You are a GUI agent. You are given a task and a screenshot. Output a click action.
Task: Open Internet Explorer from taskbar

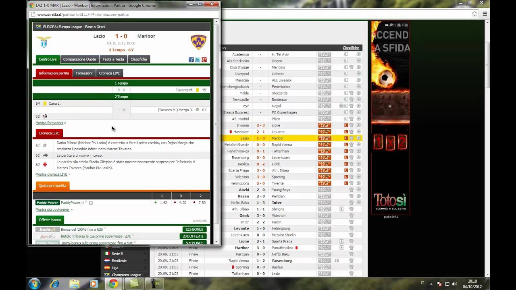tap(54, 284)
